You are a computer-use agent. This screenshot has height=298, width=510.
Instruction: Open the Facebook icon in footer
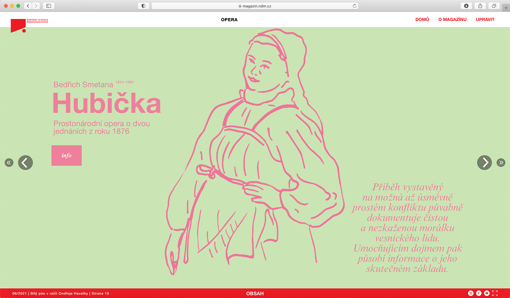[479, 293]
